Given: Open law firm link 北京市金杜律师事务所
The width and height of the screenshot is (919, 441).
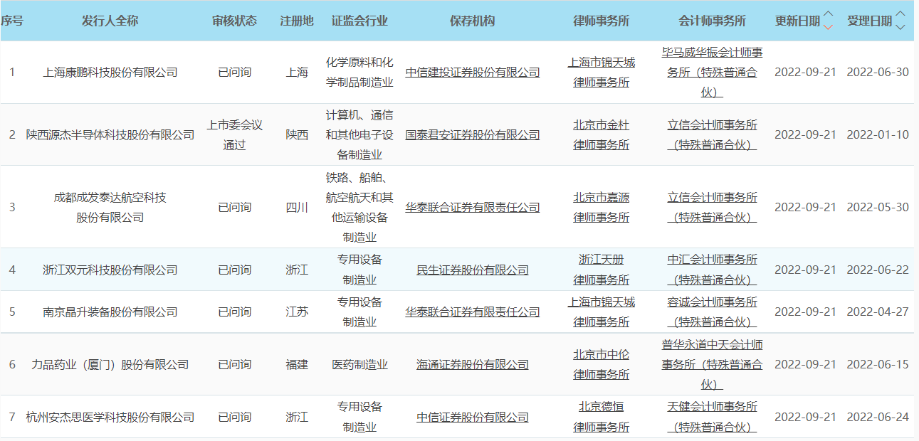Looking at the screenshot, I should (x=602, y=134).
